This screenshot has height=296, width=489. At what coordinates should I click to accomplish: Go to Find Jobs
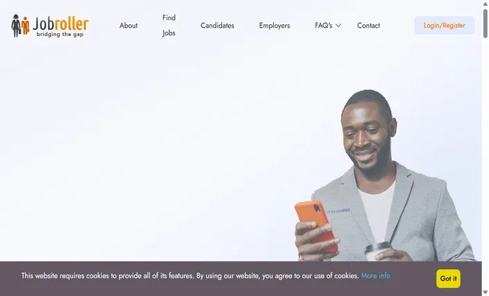(169, 25)
